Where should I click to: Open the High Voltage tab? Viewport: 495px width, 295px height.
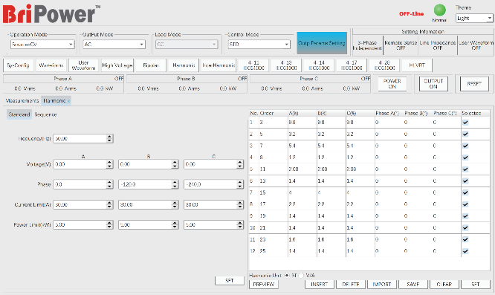pyautogui.click(x=117, y=65)
